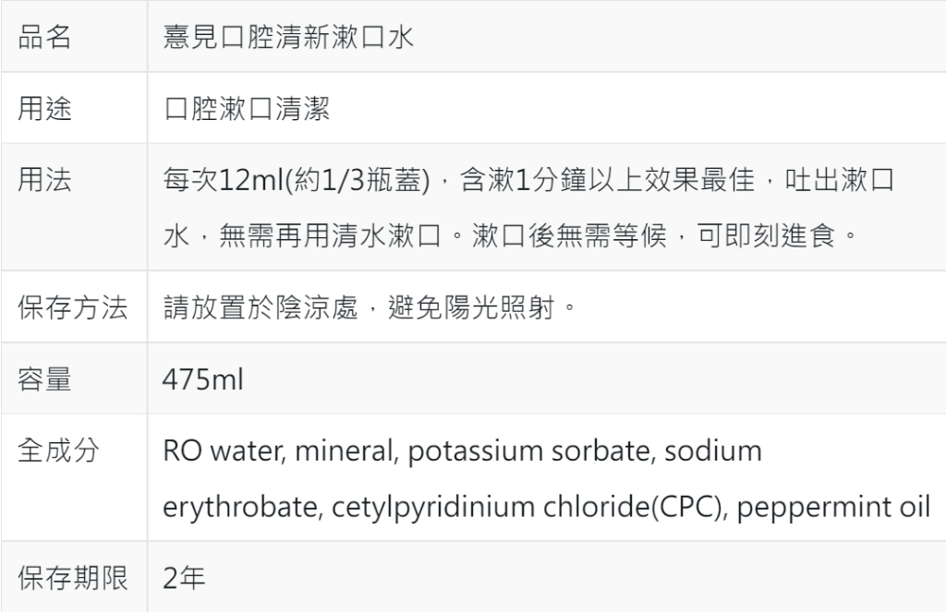Click the 容量 row label

pyautogui.click(x=45, y=378)
